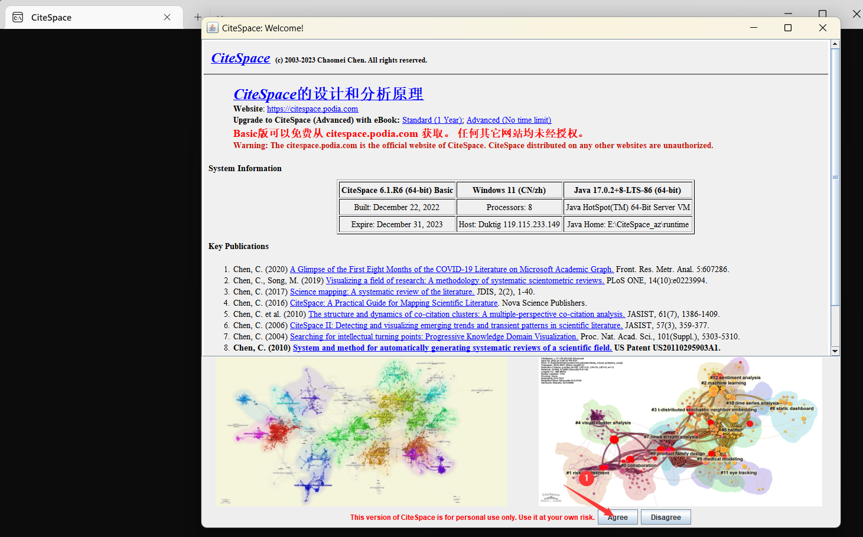Open the systematic reviews patent link

coord(452,348)
